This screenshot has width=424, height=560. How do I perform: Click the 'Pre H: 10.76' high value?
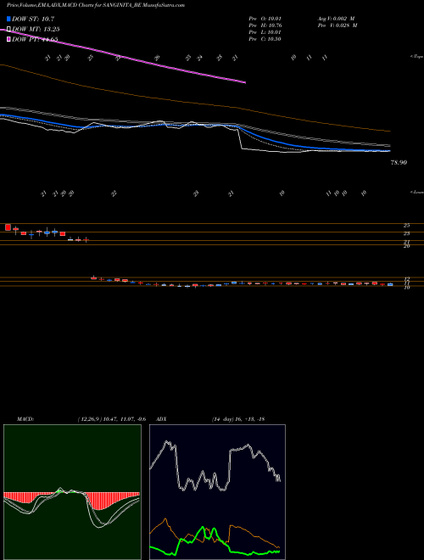pyautogui.click(x=265, y=25)
